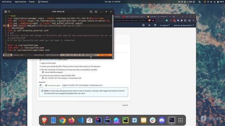This screenshot has width=225, height=126.
Task: Open the Terminal icon in the dock
Action: coord(172,120)
